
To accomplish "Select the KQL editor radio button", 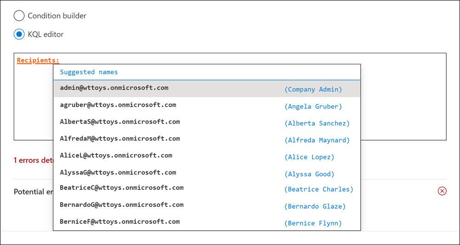I will click(x=19, y=34).
